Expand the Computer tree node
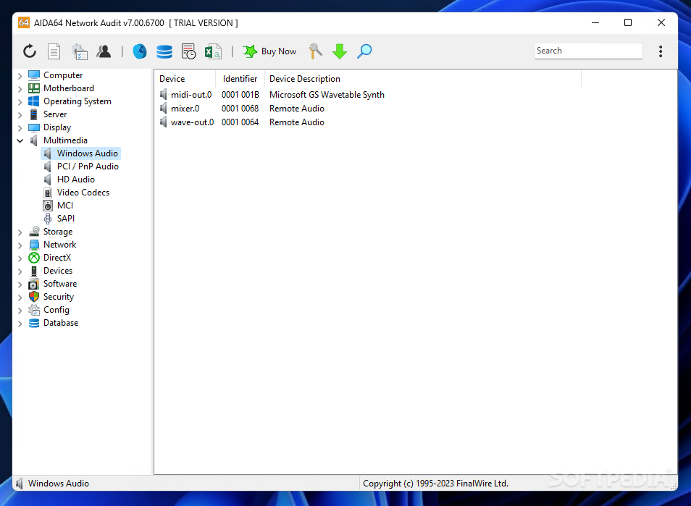Image resolution: width=691 pixels, height=506 pixels. point(20,76)
